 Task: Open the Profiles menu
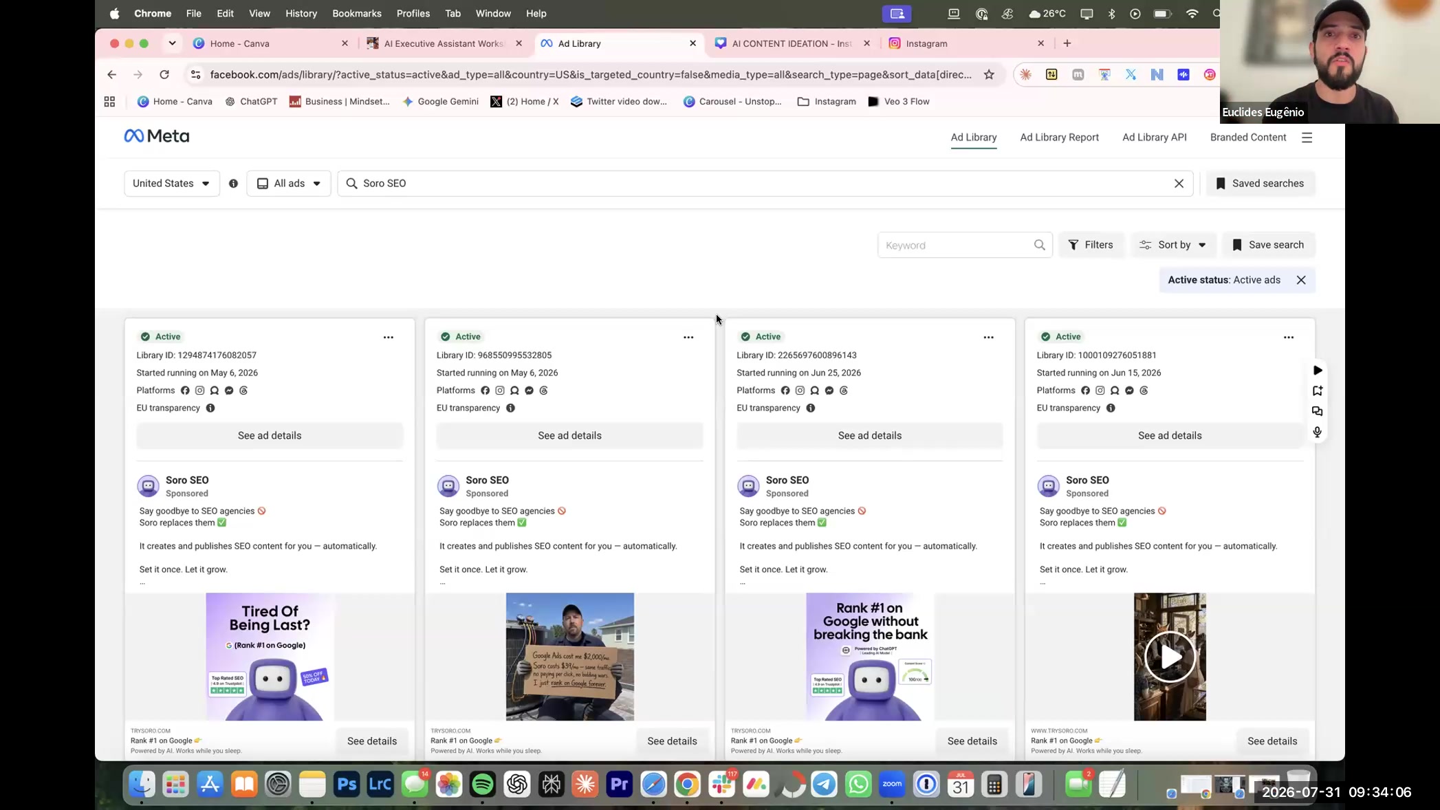413,14
